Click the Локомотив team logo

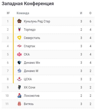(x=19, y=95)
